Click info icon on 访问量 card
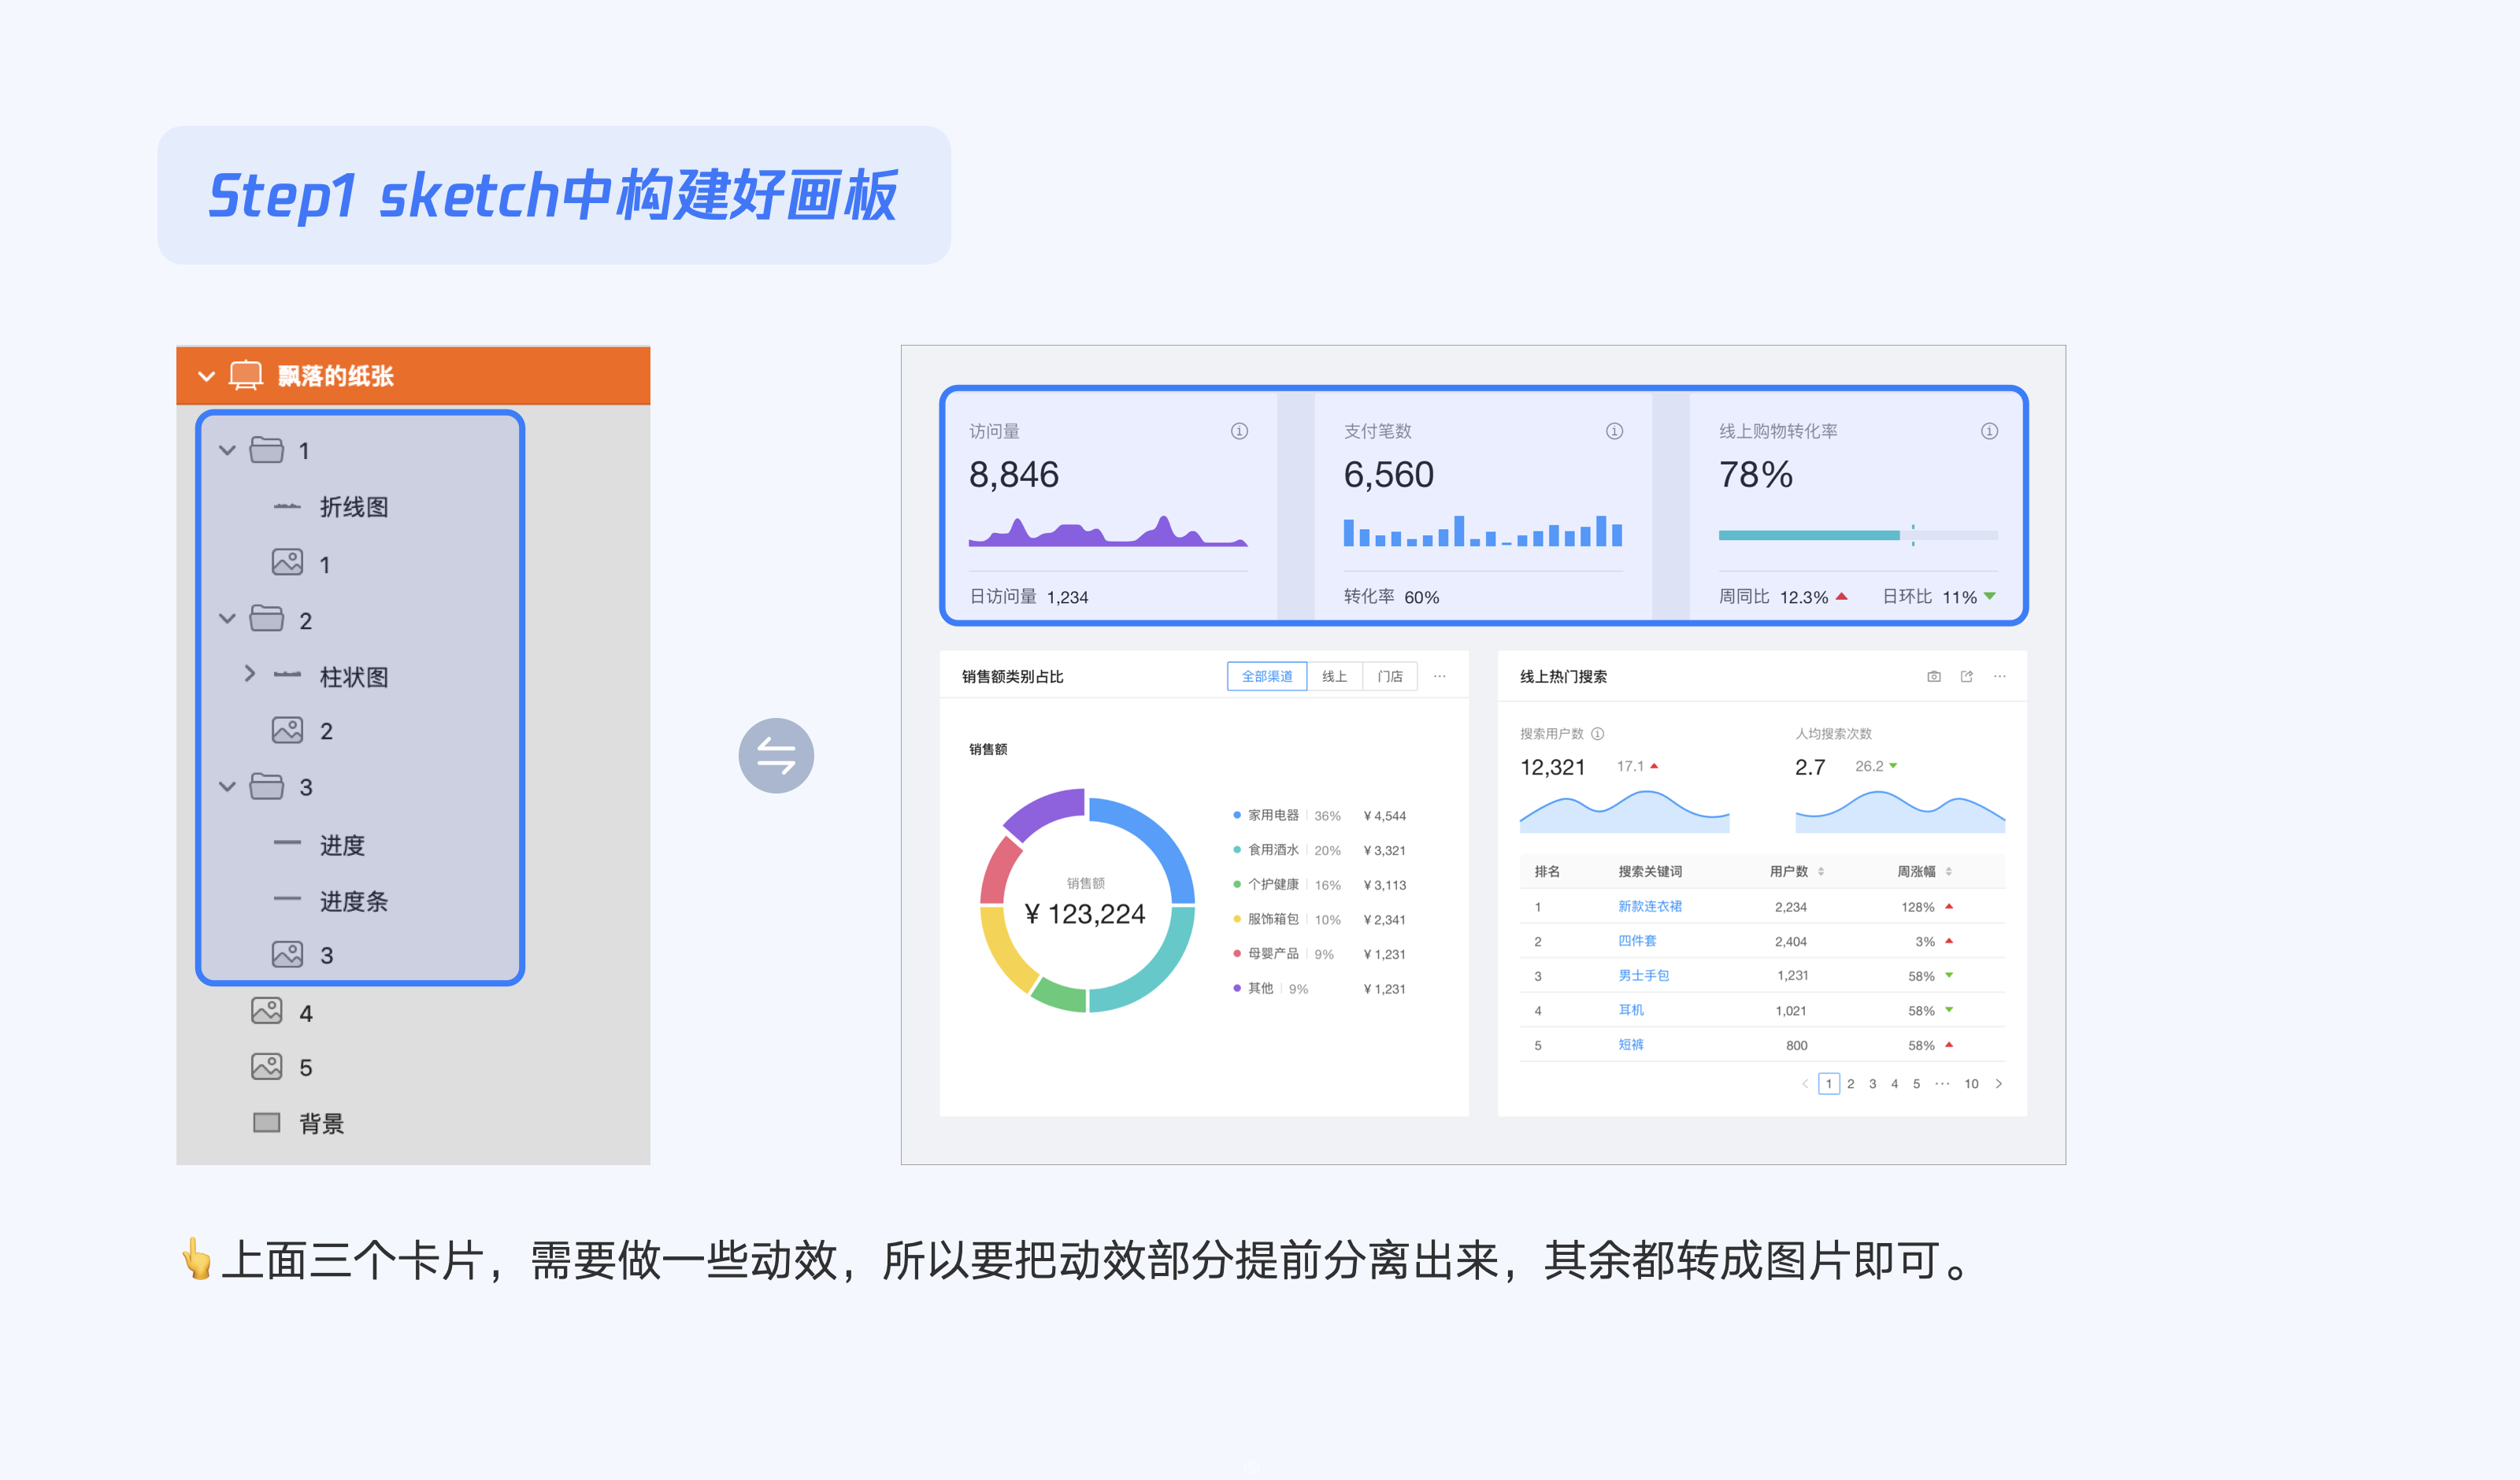This screenshot has height=1480, width=2520. pyautogui.click(x=1239, y=431)
